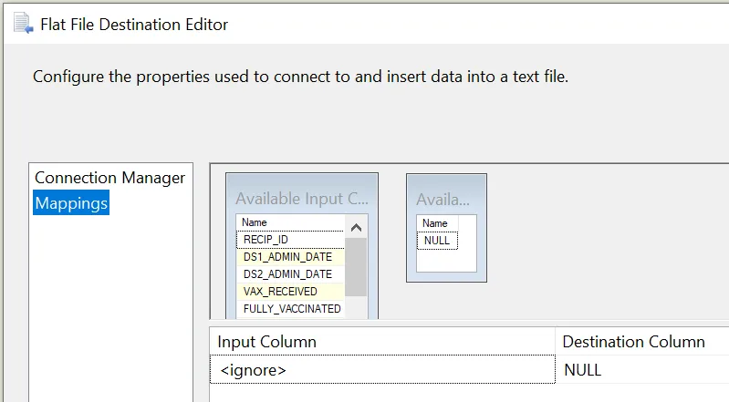Viewport: 729px width, 402px height.
Task: Open the <ignore> input column dropdown cell
Action: [x=381, y=370]
